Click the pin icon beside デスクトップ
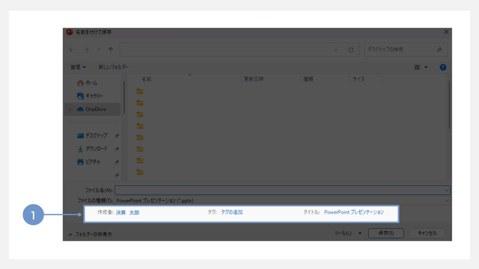Viewport: 479px width, 269px height. 117,136
